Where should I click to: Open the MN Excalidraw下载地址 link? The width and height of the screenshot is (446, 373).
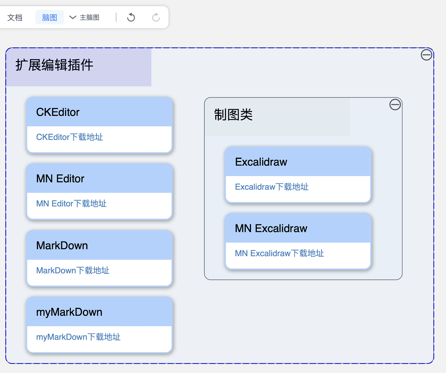pyautogui.click(x=279, y=254)
